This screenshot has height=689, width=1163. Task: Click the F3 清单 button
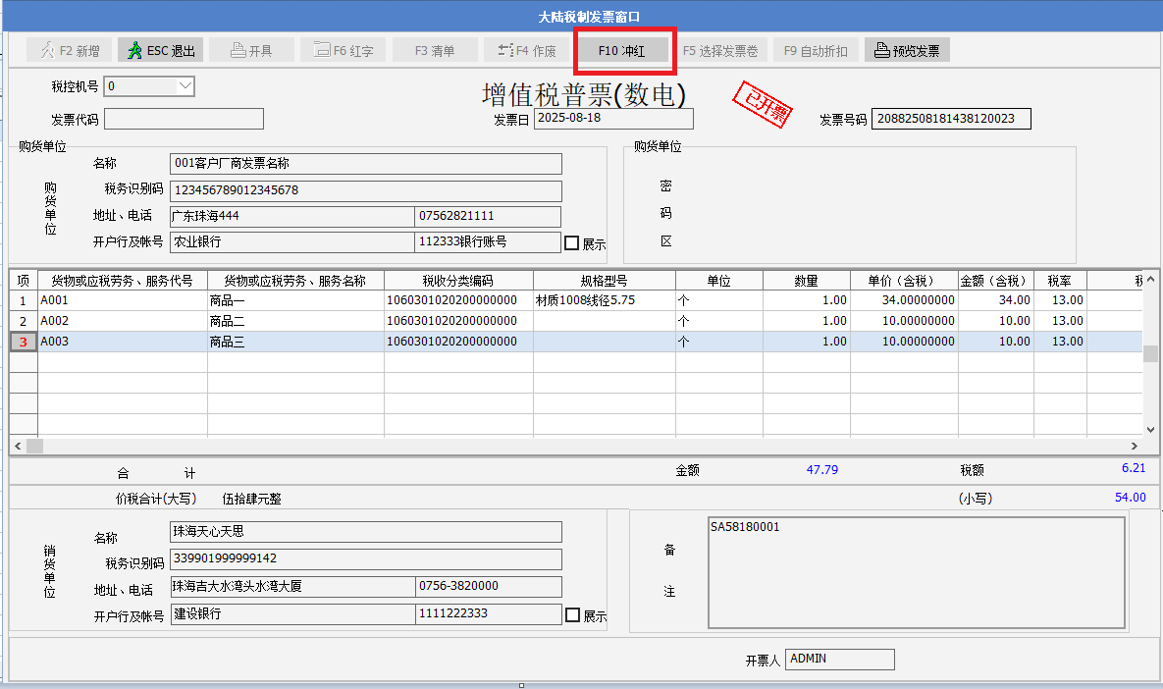[x=434, y=50]
